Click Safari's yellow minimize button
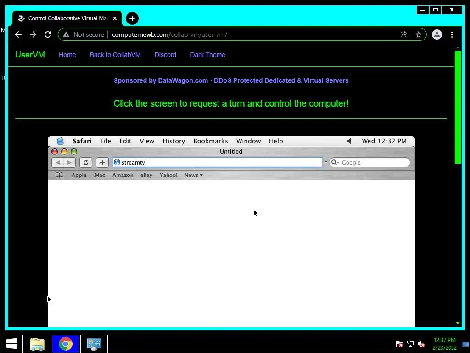470x353 pixels. [64, 152]
